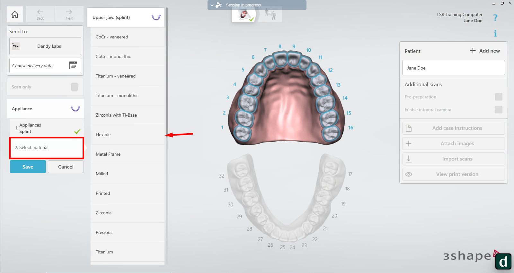Enable intraoral camera checkbox
The height and width of the screenshot is (273, 514).
[498, 110]
